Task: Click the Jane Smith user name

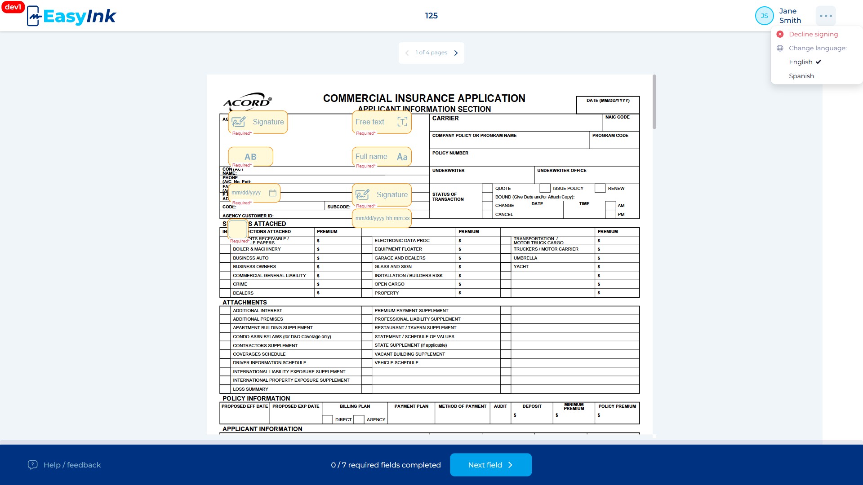Action: click(790, 16)
